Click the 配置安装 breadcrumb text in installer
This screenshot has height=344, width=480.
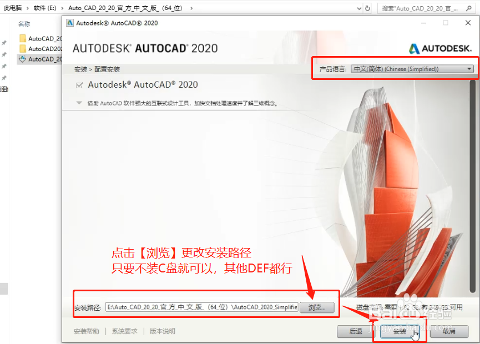107,69
